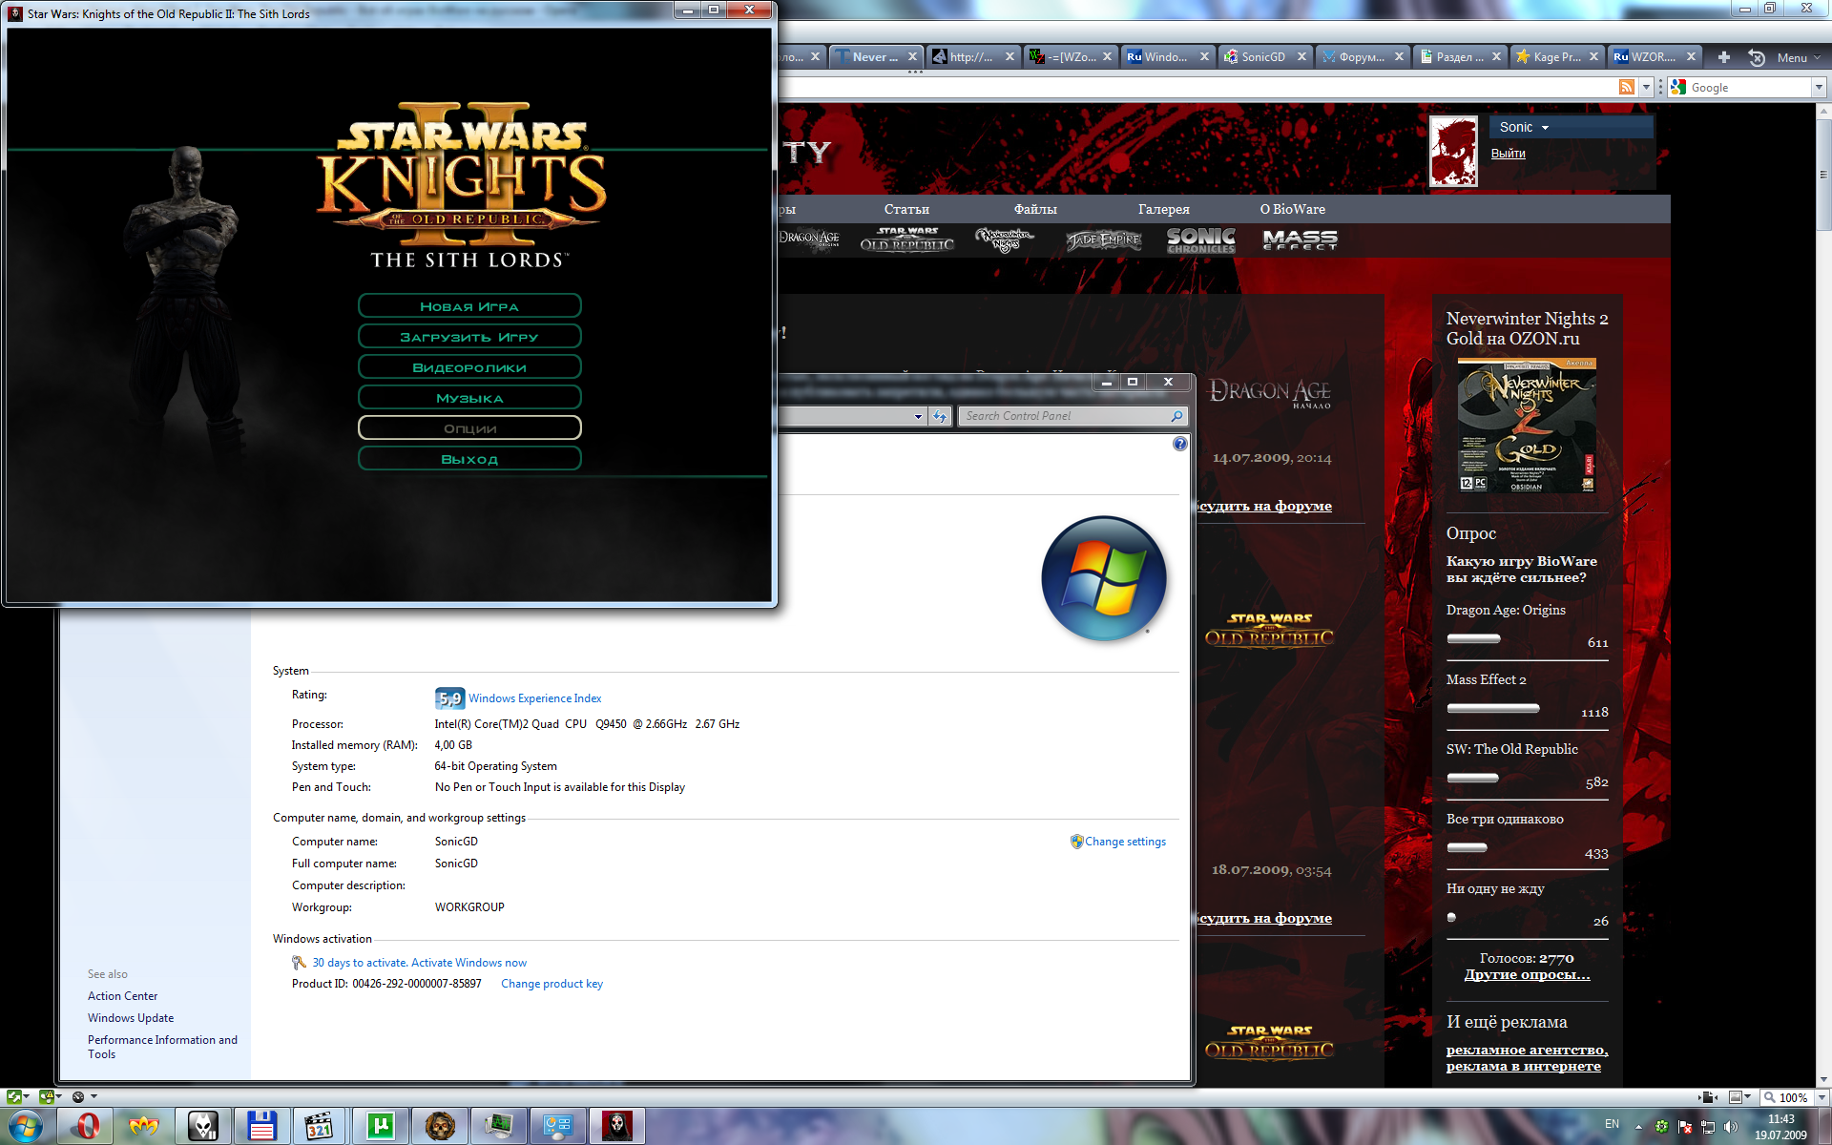1832x1145 pixels.
Task: Click the Opera Link sync icon in the status bar
Action: pos(13,1097)
